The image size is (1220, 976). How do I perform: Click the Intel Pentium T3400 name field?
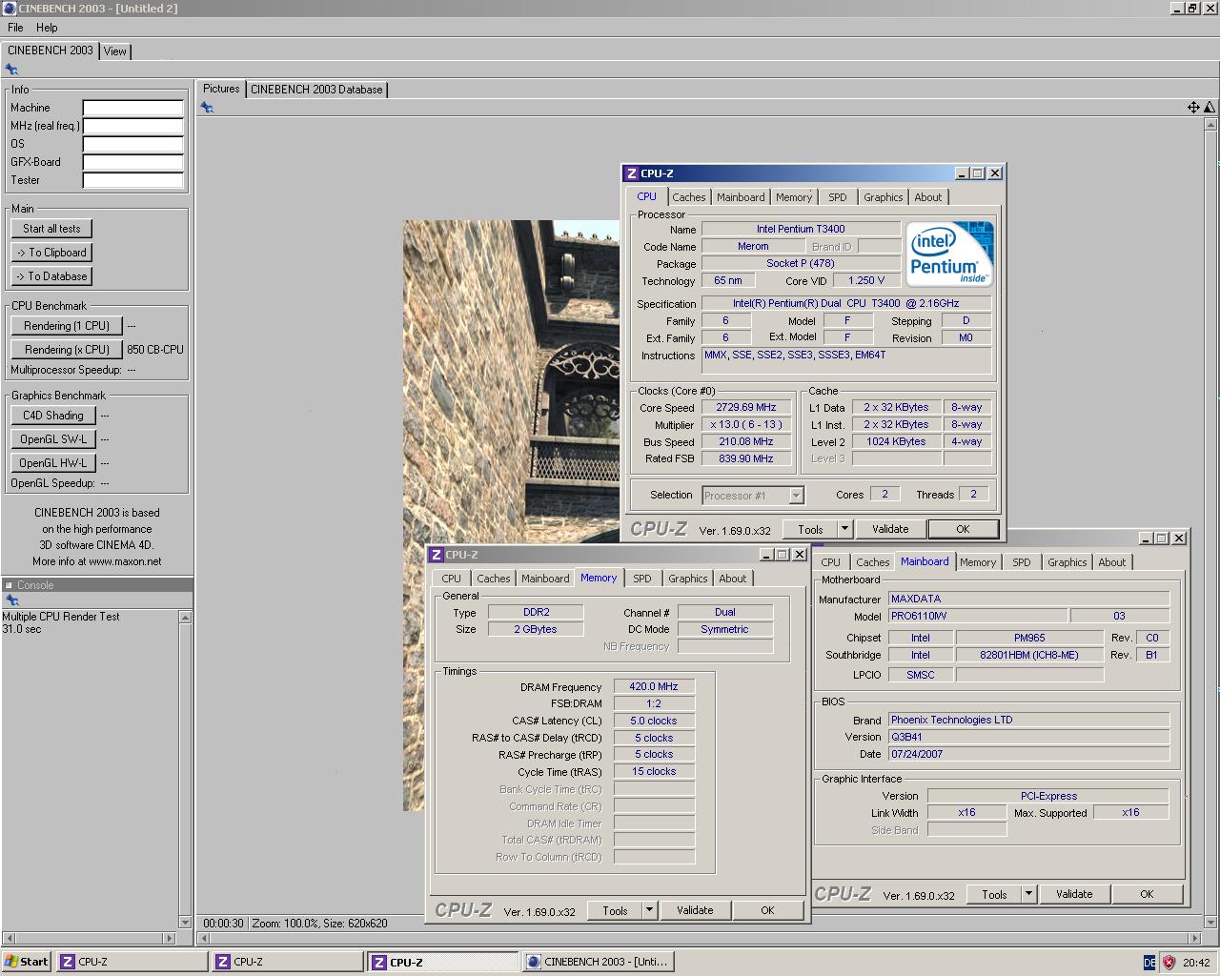coord(801,229)
